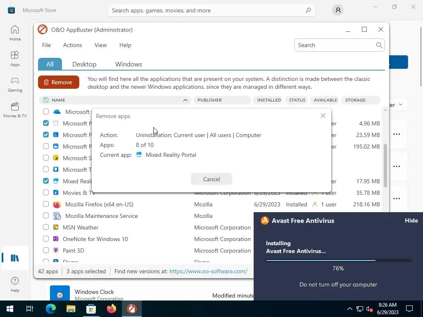The width and height of the screenshot is (423, 317).
Task: Click the AppBuster search magnifier icon
Action: 379,45
